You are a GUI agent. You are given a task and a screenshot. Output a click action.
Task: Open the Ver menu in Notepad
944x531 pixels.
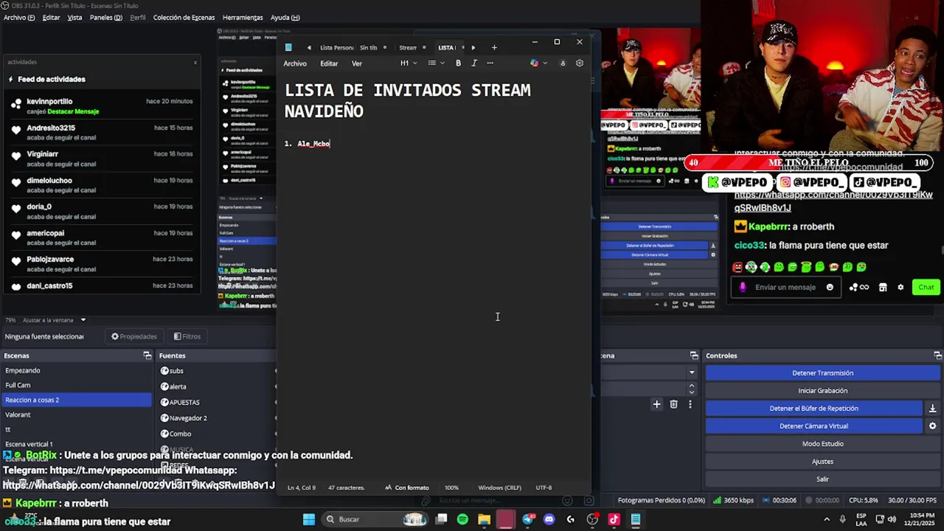357,63
